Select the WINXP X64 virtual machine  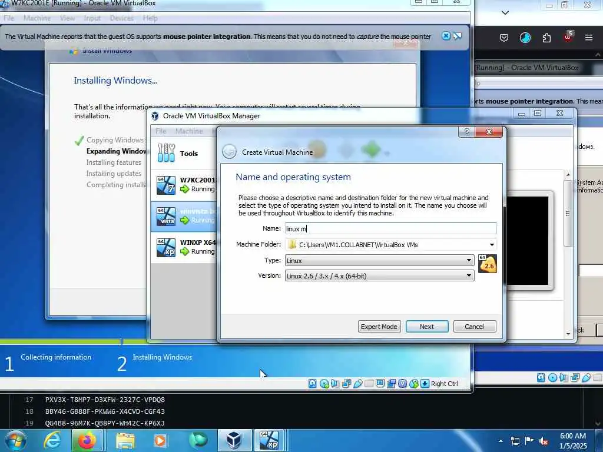click(184, 247)
